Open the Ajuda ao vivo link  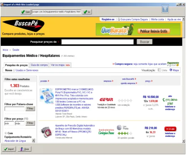coord(174,19)
